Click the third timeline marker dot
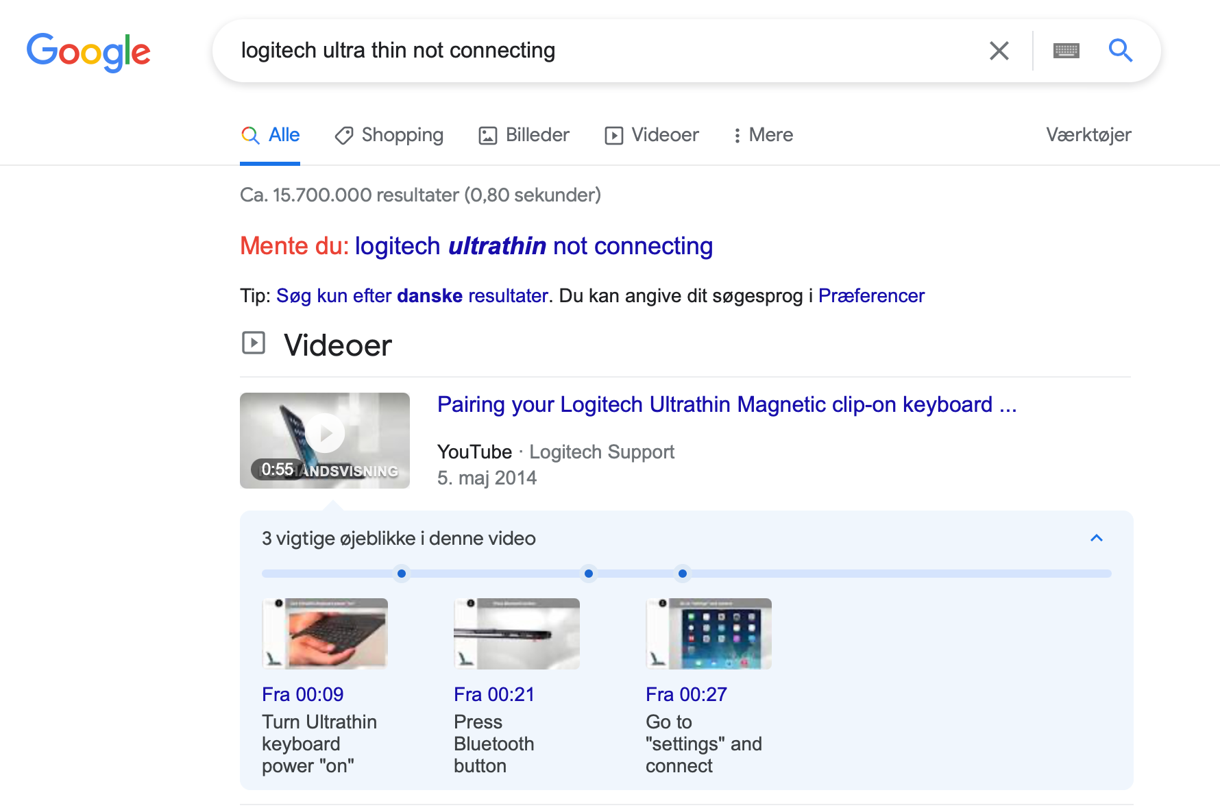This screenshot has width=1220, height=810. tap(682, 574)
